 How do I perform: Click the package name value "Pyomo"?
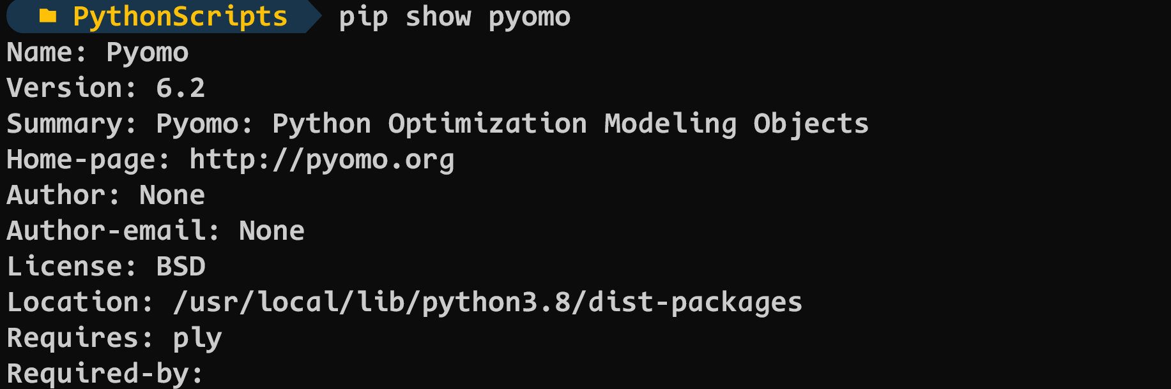click(147, 52)
